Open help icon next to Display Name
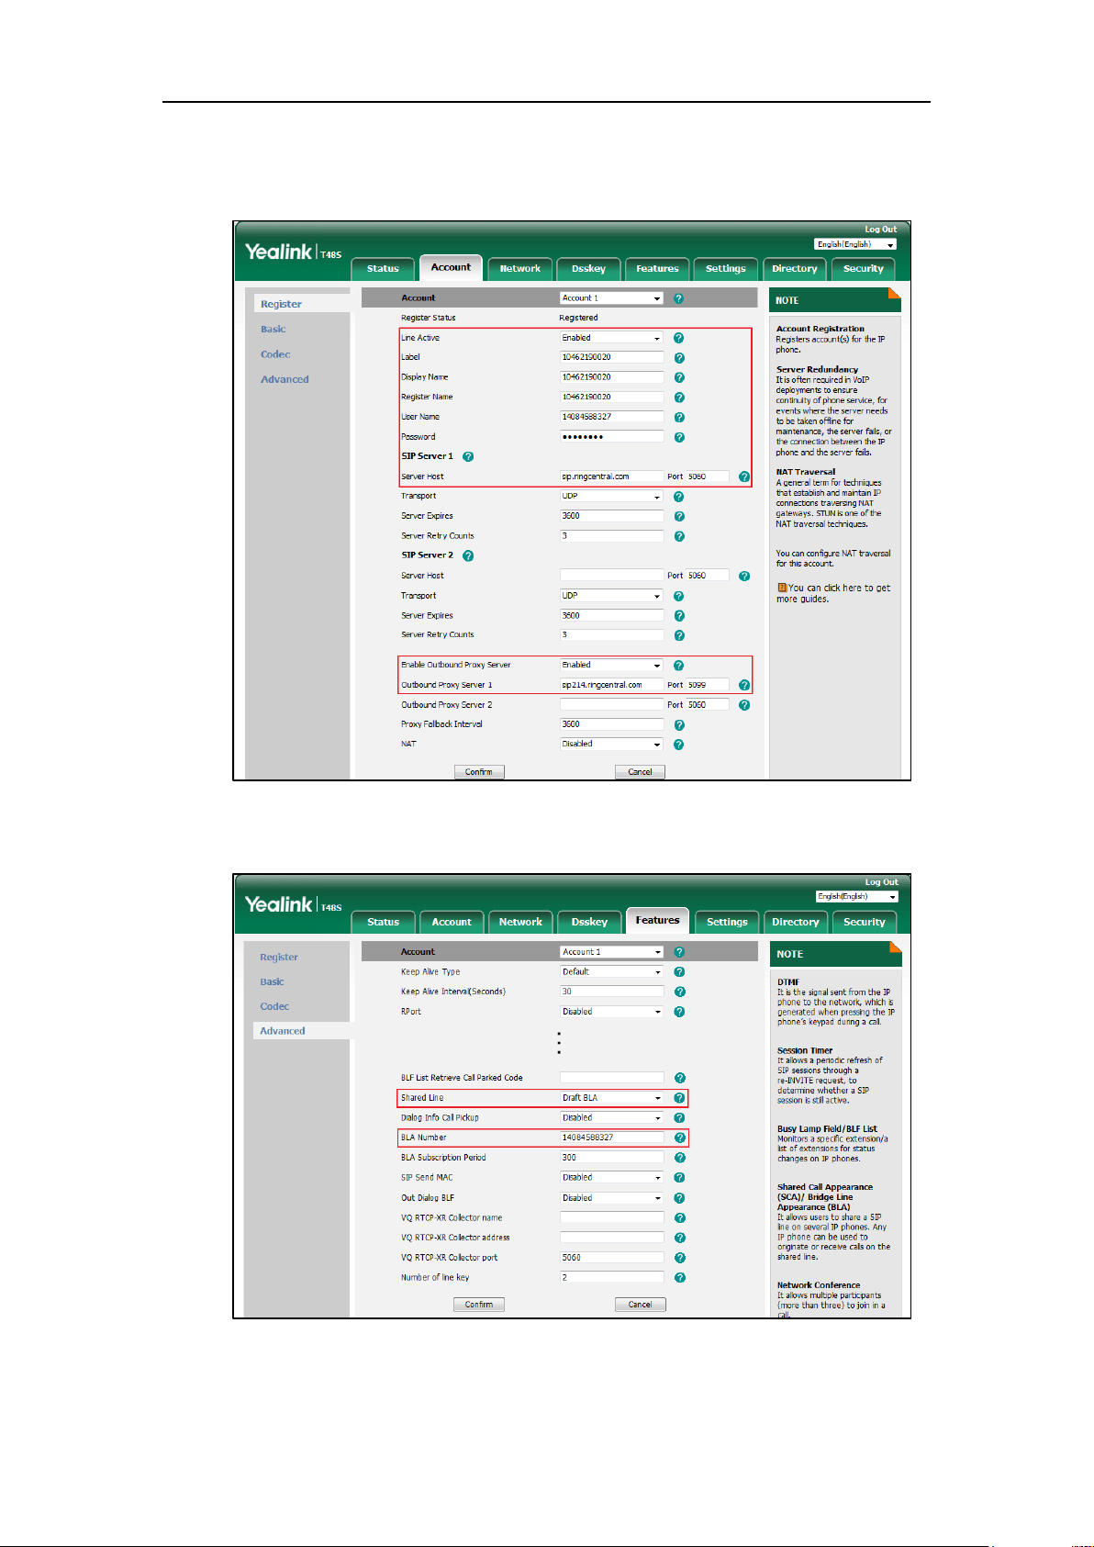 tap(679, 377)
